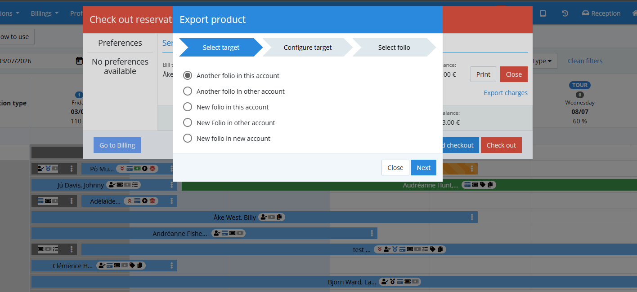Click medal icon on test... reservation

tap(395, 249)
